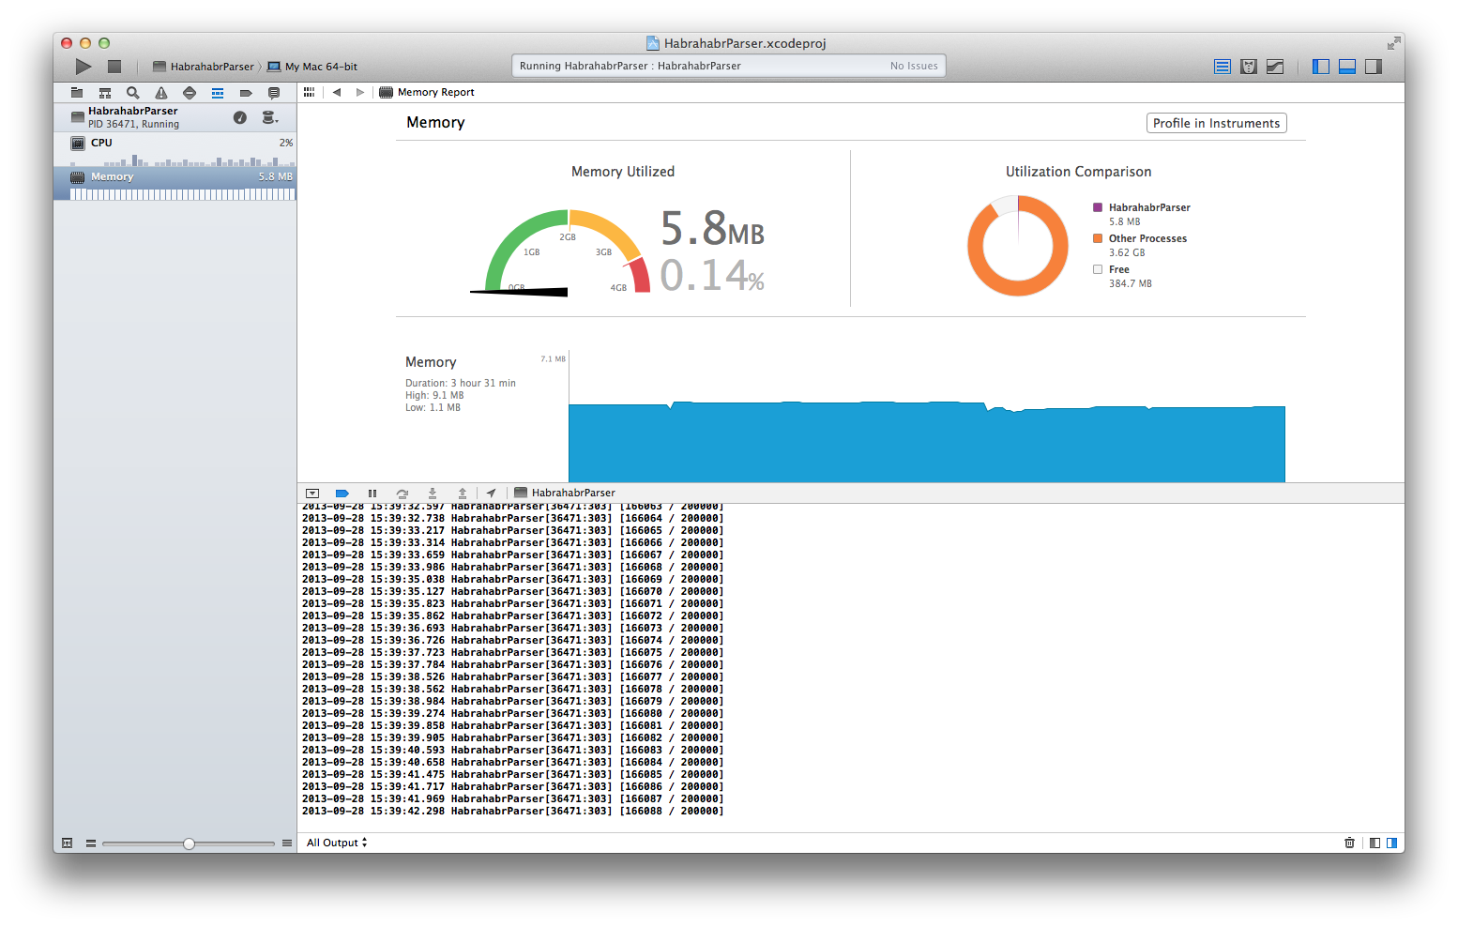This screenshot has width=1458, height=927.
Task: Click the filter icon at navigator bottom left
Action: pyautogui.click(x=67, y=843)
